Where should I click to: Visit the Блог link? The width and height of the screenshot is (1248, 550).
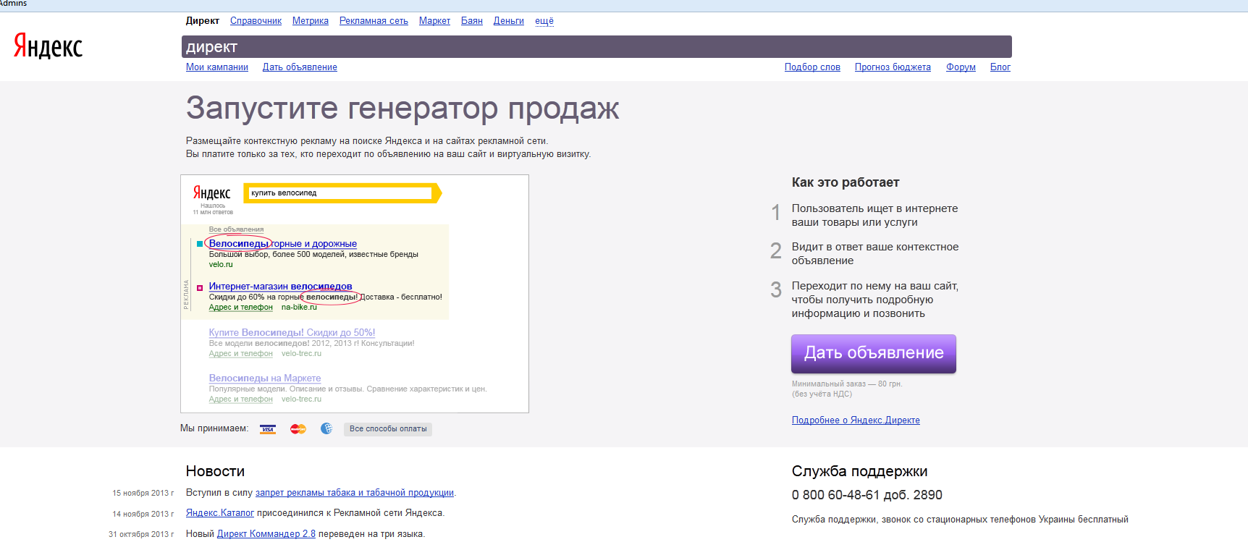point(1000,67)
